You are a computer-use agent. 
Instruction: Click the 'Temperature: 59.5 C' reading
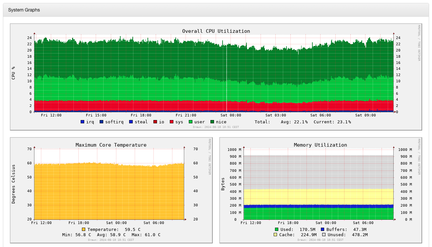click(x=114, y=229)
